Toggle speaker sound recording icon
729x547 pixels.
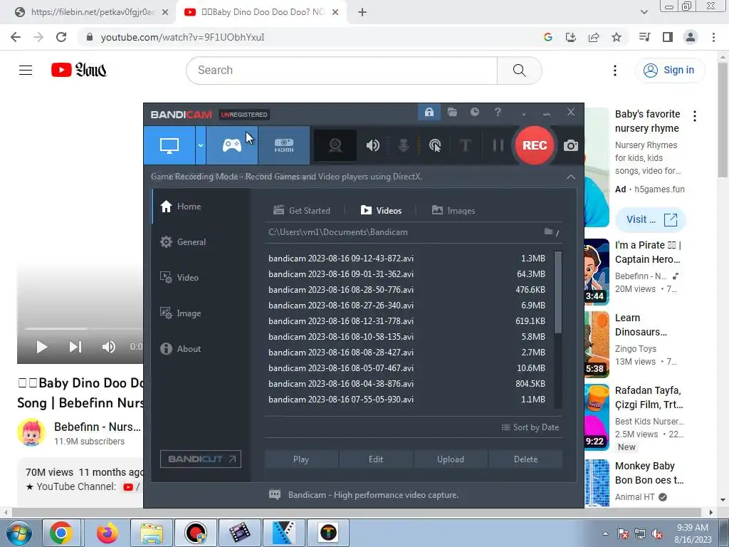click(373, 145)
